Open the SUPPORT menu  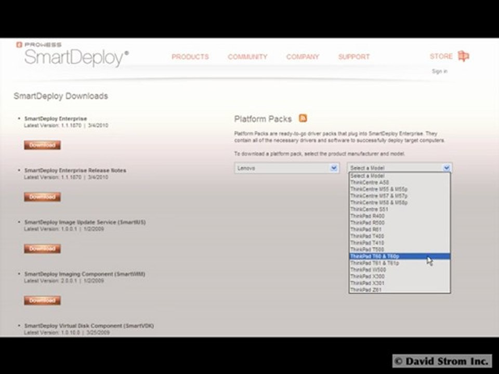[x=354, y=57]
